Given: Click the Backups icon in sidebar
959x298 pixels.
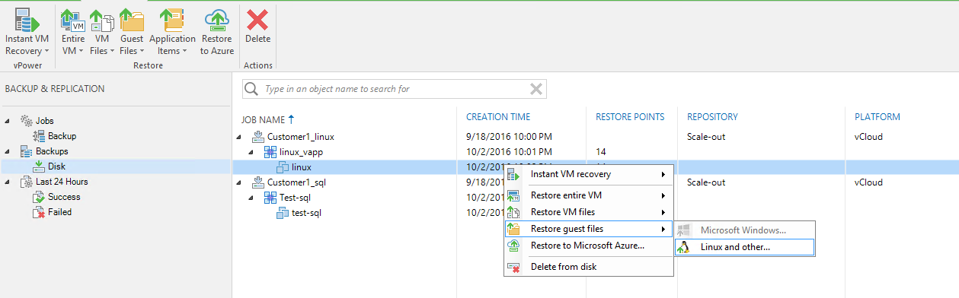Looking at the screenshot, I should (x=26, y=151).
